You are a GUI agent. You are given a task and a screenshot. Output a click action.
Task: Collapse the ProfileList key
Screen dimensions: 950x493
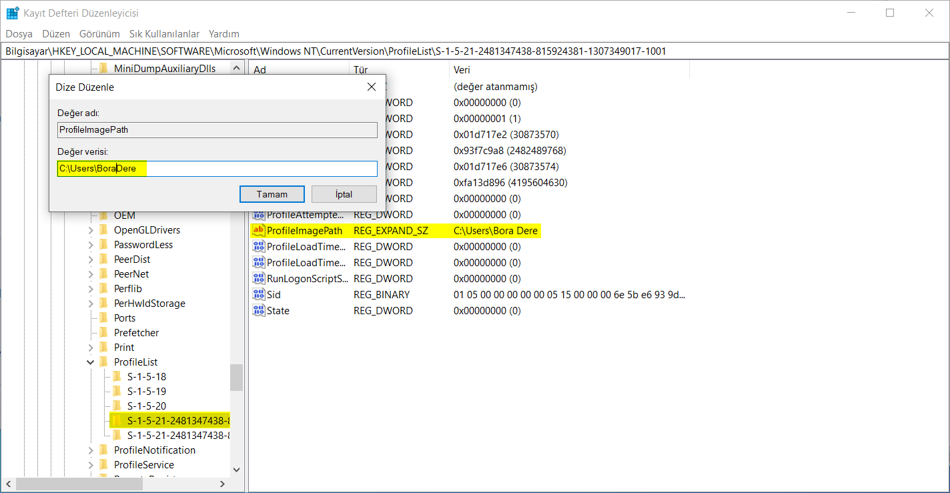[91, 362]
